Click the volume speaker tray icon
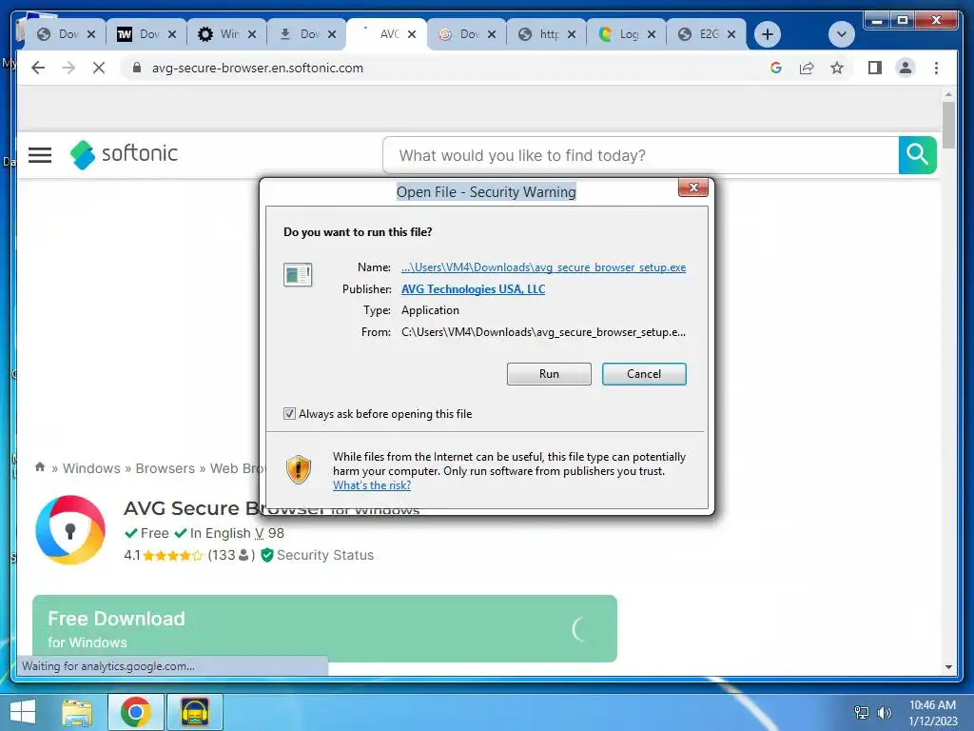Viewport: 974px width, 731px height. click(884, 712)
